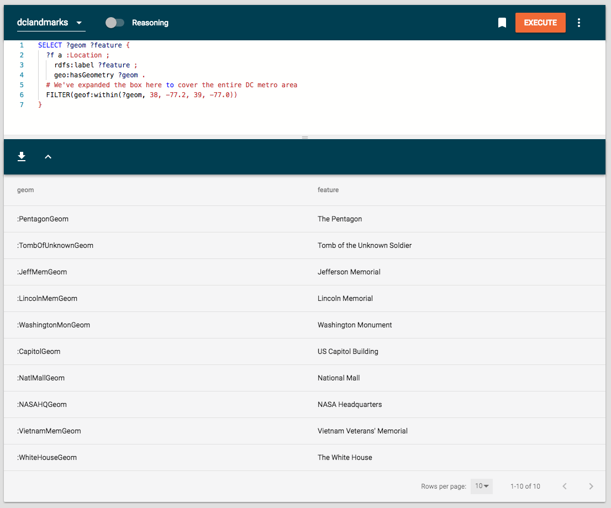The width and height of the screenshot is (611, 508).
Task: Select 'The Pentagon' feature cell
Action: pos(340,219)
